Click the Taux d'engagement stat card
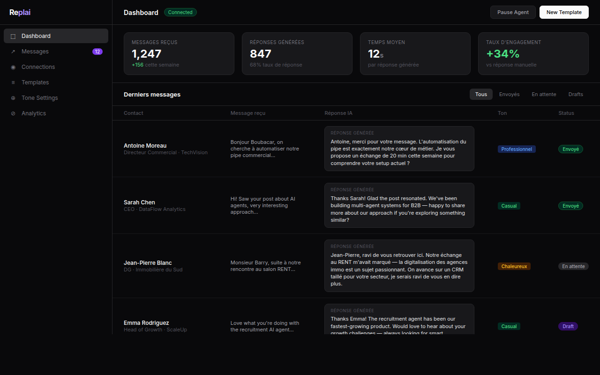 click(533, 53)
